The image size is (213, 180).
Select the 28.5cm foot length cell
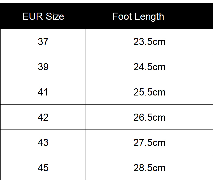pos(149,167)
